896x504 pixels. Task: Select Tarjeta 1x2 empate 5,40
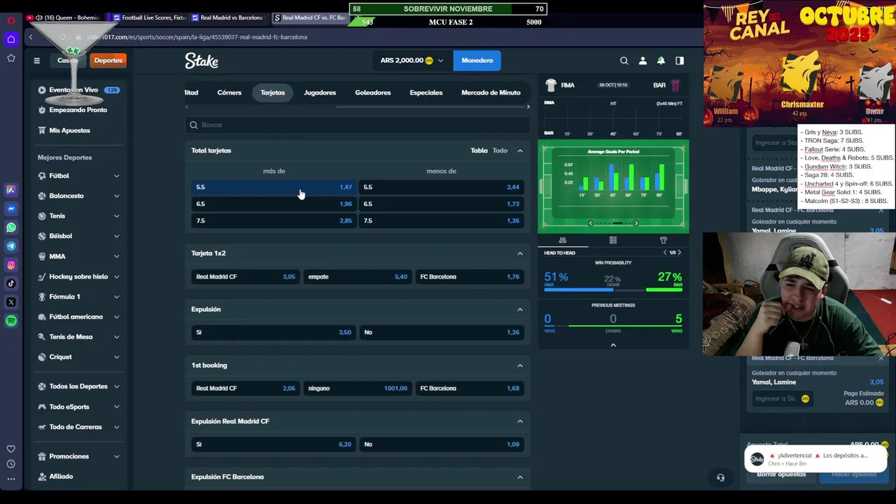click(x=358, y=276)
